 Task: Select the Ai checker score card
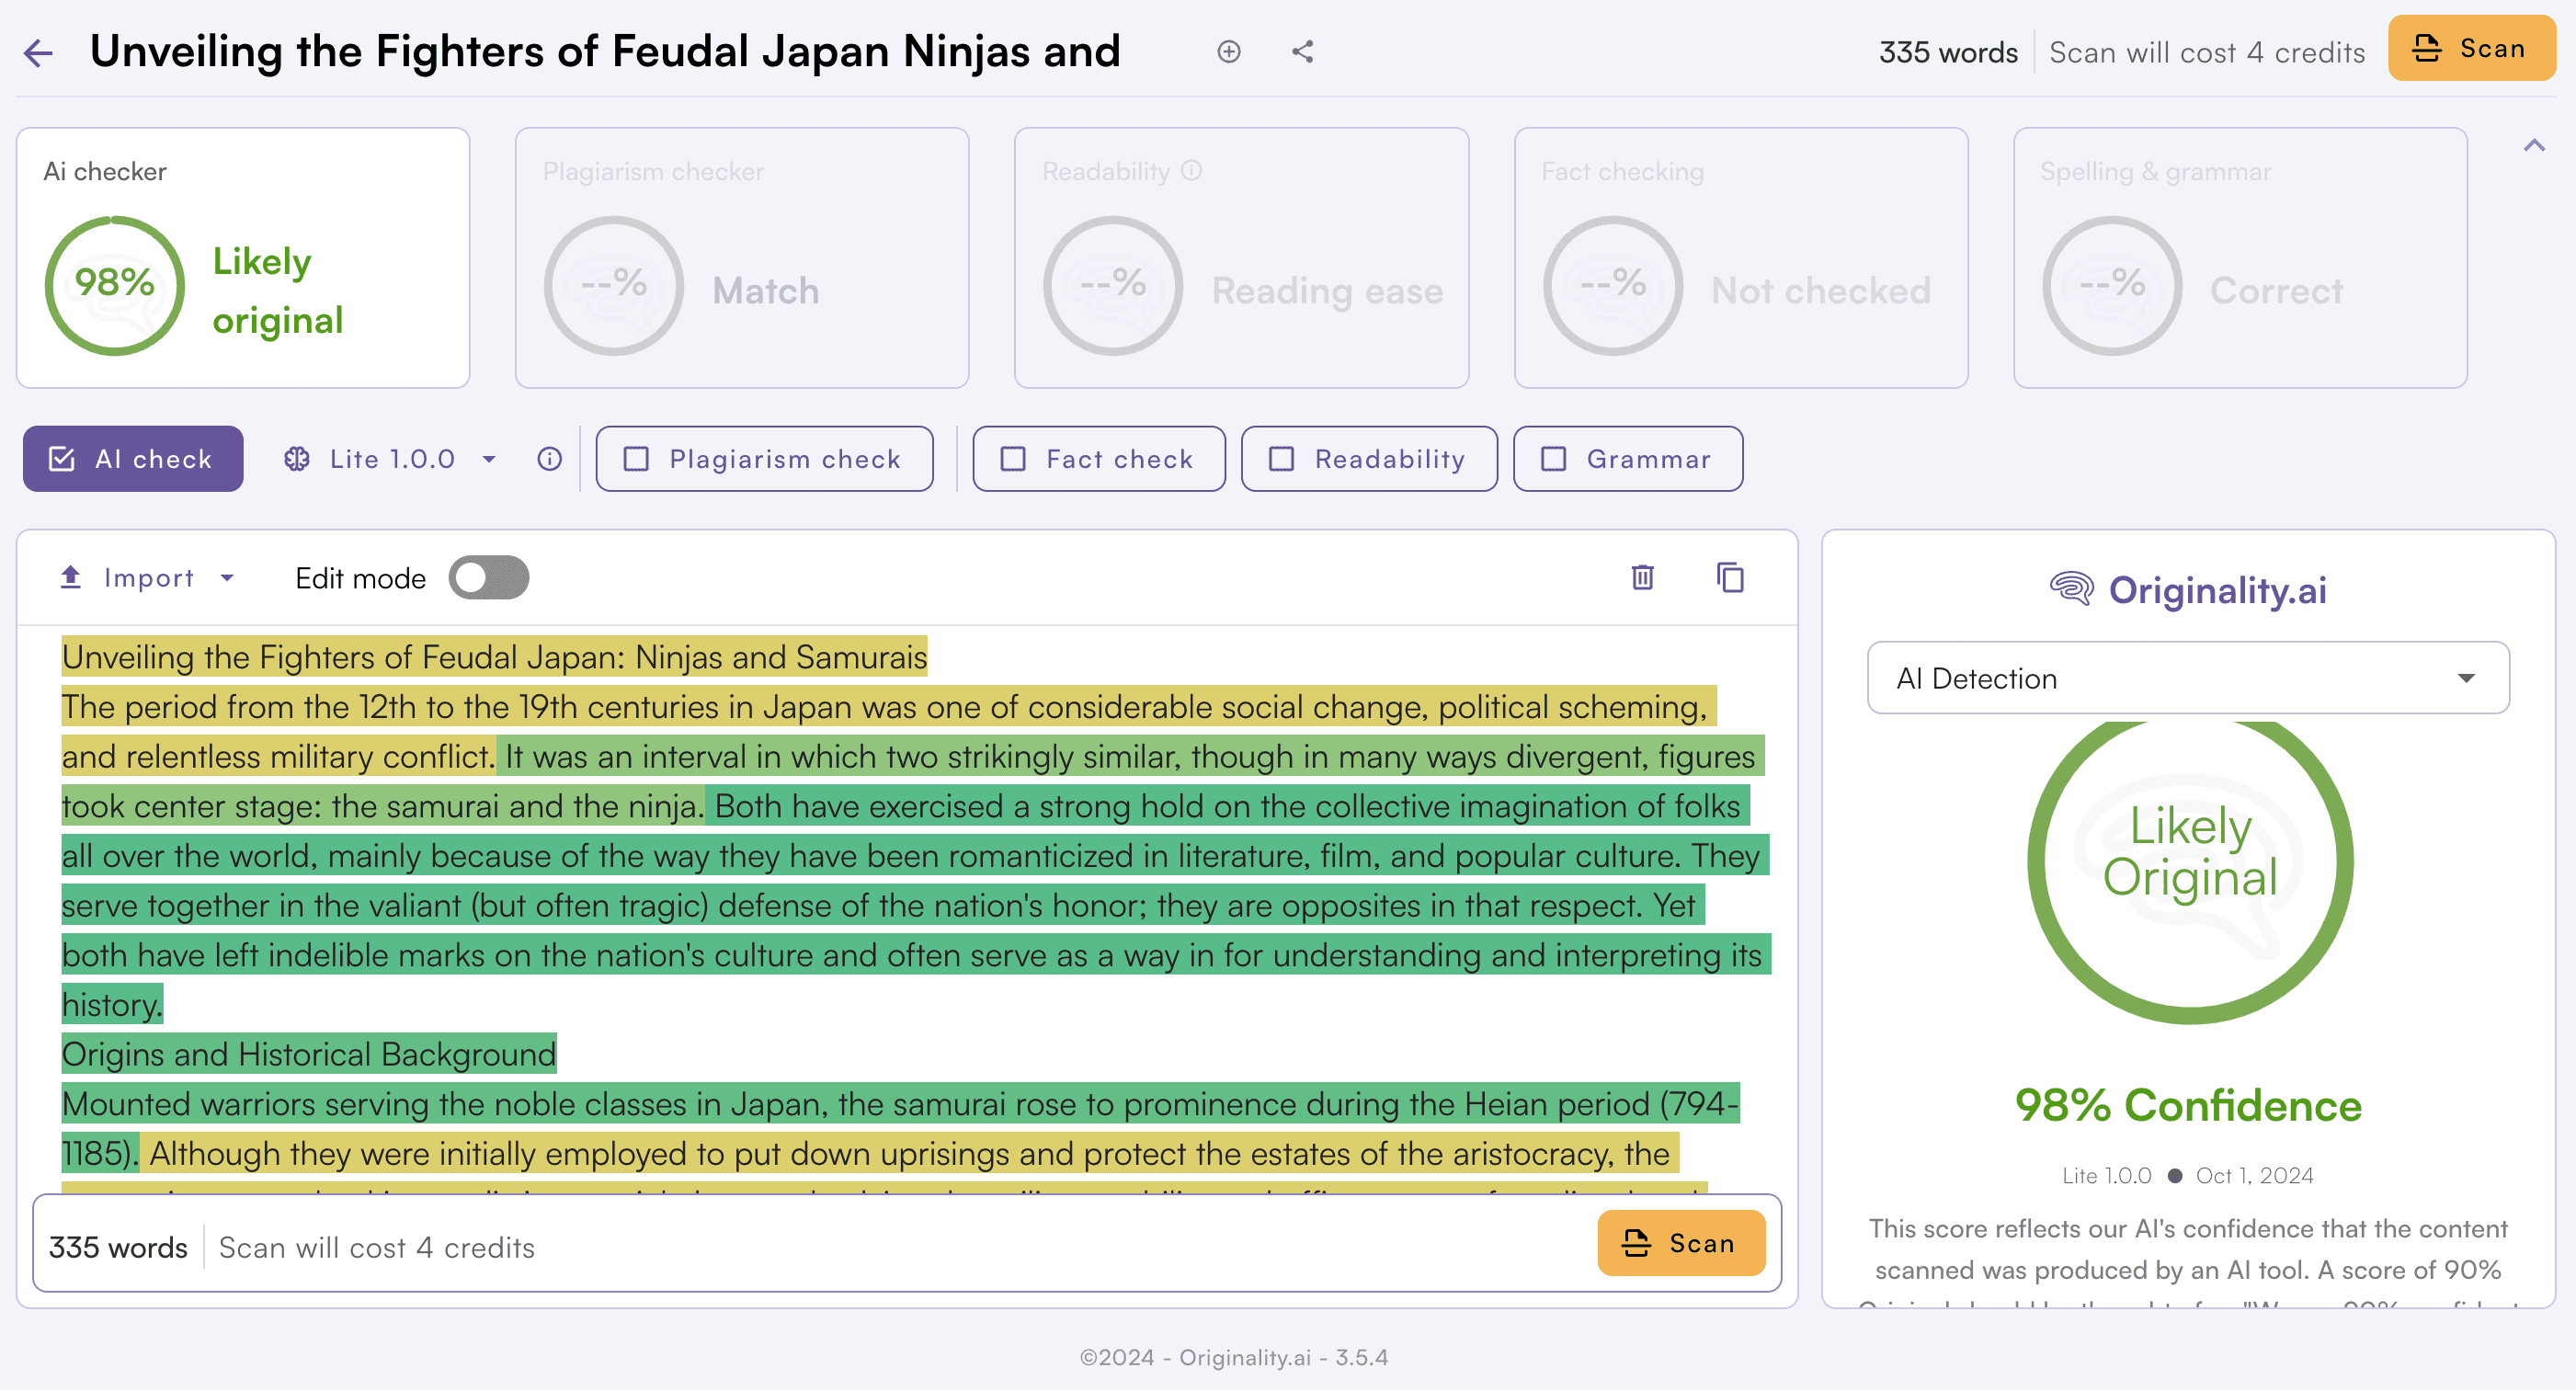pyautogui.click(x=243, y=258)
